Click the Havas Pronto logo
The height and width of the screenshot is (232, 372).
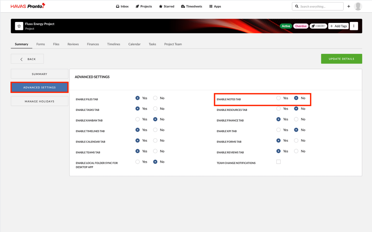click(x=28, y=6)
